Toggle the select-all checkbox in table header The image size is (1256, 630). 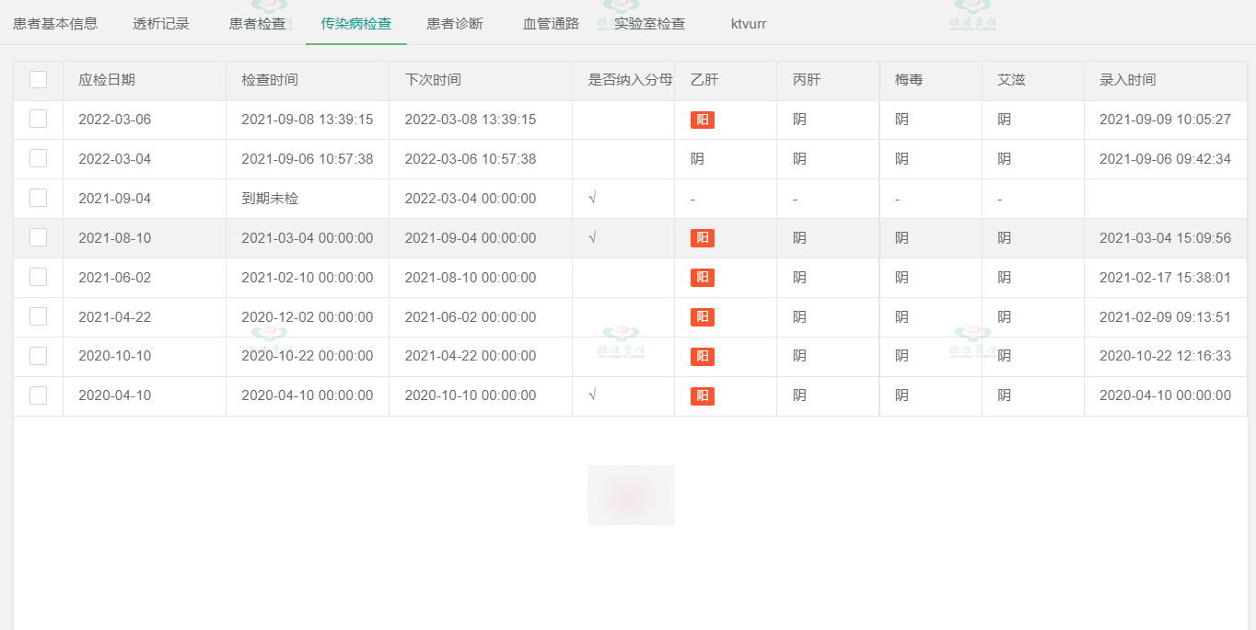pos(38,80)
